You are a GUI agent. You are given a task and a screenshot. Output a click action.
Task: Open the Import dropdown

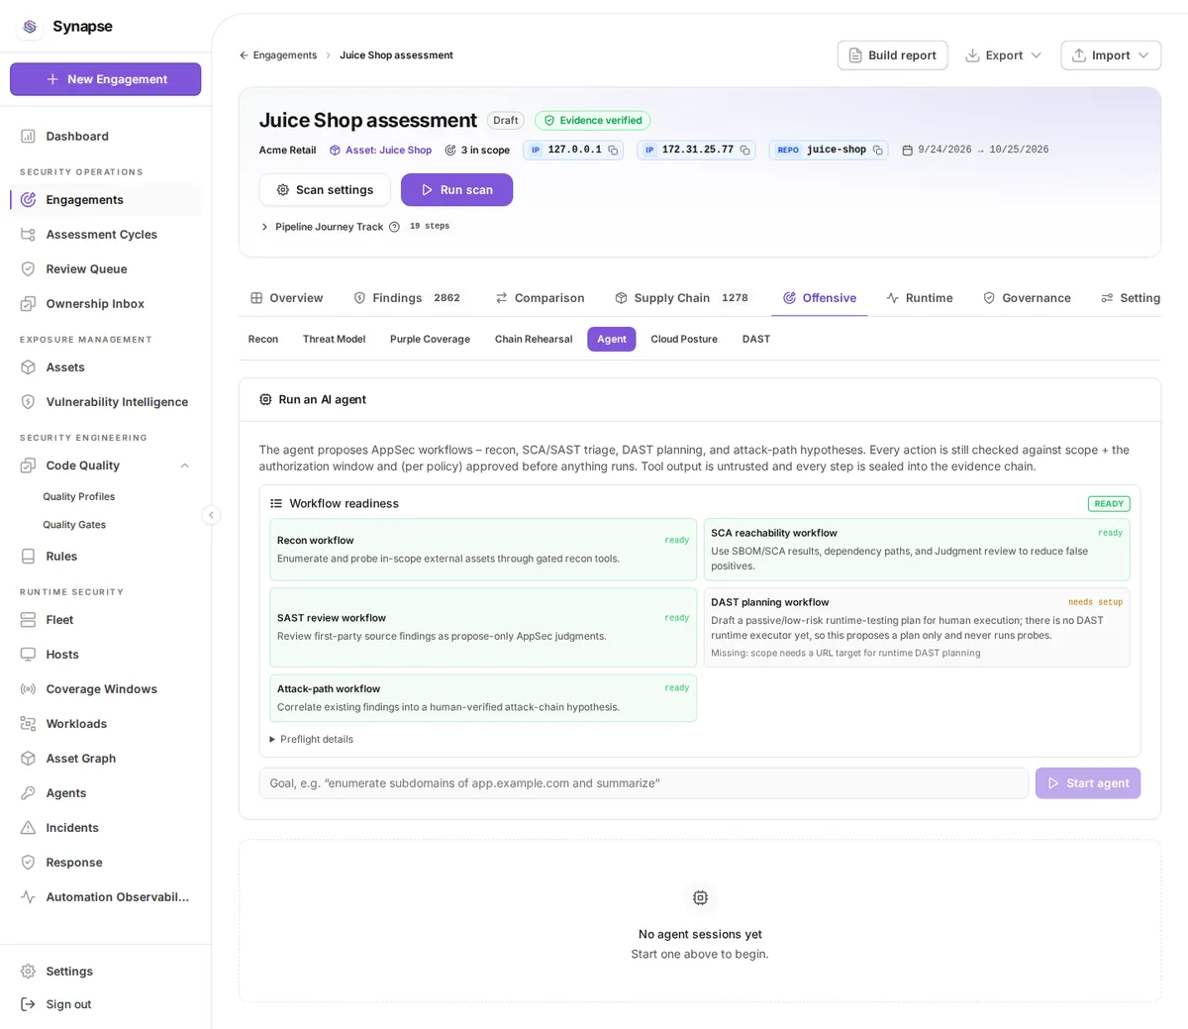pos(1111,55)
